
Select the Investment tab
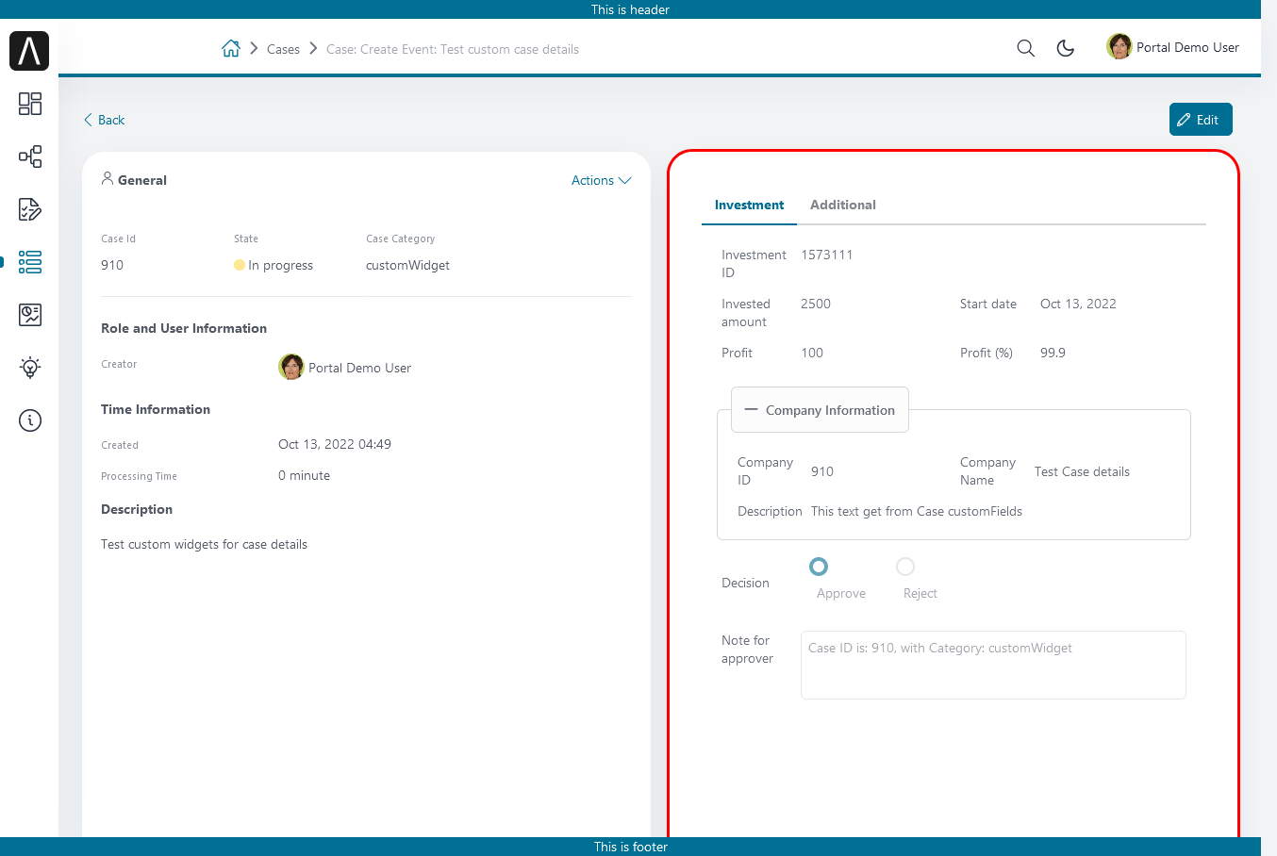click(749, 205)
